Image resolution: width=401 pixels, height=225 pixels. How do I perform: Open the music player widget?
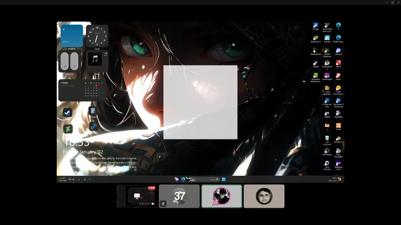[97, 62]
